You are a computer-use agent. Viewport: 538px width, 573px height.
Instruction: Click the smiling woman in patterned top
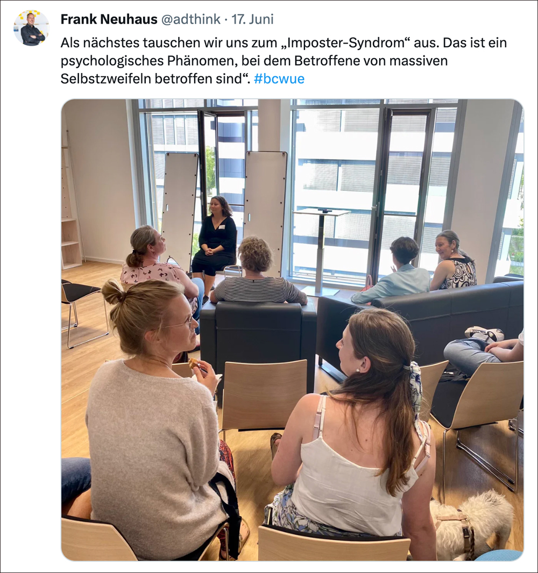coord(454,261)
